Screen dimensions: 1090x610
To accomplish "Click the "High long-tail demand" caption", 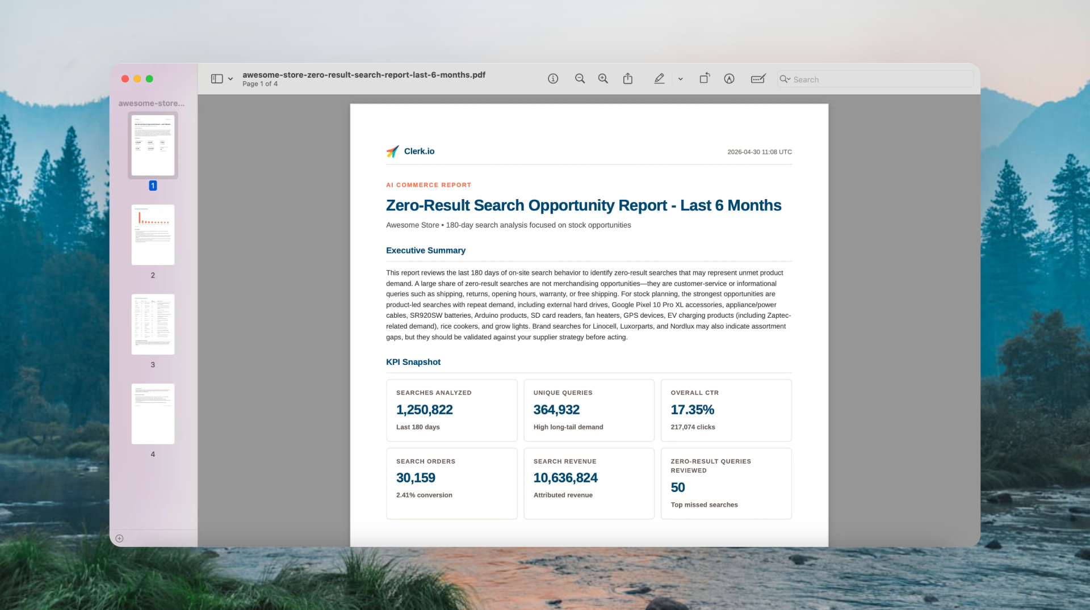I will coord(568,427).
